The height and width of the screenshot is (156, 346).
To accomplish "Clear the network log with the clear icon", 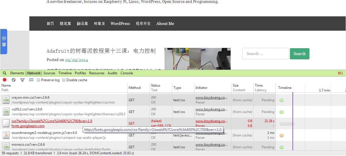I will (14, 80).
